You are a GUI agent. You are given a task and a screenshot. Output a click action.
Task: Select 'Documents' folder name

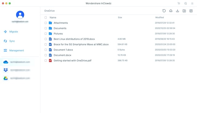(60, 28)
